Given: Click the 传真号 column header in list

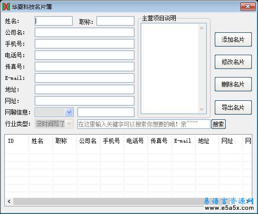Looking at the screenshot, I should pyautogui.click(x=160, y=141).
